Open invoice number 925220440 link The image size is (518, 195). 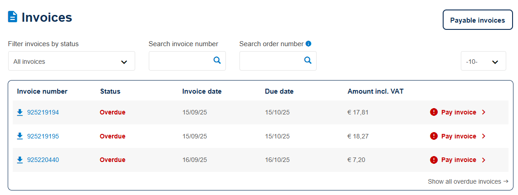coord(43,160)
